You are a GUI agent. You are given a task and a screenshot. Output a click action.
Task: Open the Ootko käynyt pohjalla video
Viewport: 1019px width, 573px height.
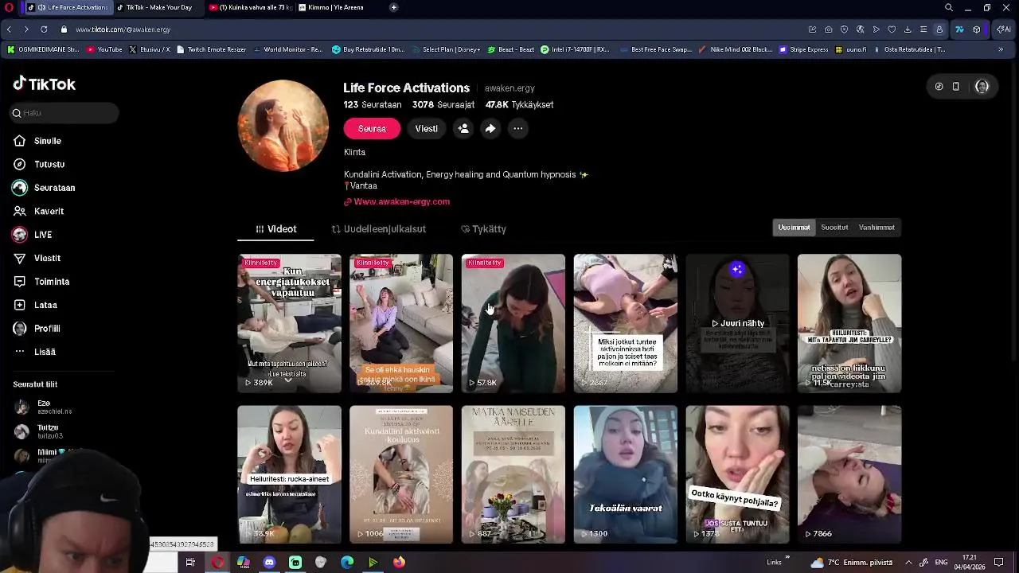737,474
